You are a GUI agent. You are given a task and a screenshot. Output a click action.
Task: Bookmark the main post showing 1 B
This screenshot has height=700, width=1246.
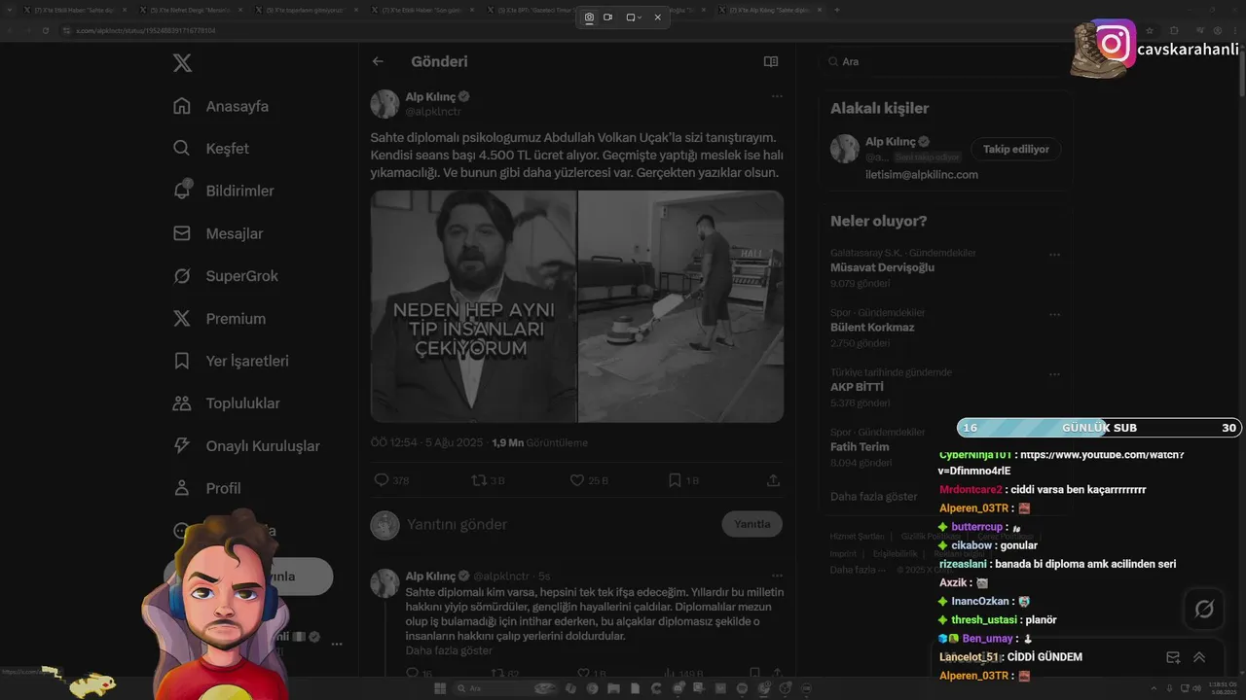click(x=683, y=480)
